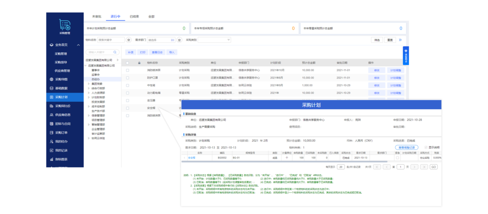Expand the 集团党委 tree node
The height and width of the screenshot is (214, 488).
pos(88,83)
